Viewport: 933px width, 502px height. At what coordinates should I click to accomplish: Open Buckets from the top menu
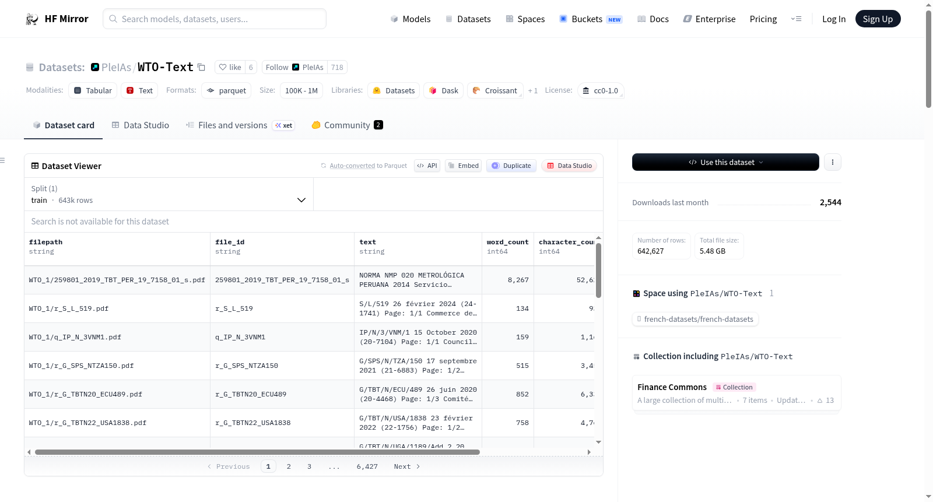tap(591, 19)
